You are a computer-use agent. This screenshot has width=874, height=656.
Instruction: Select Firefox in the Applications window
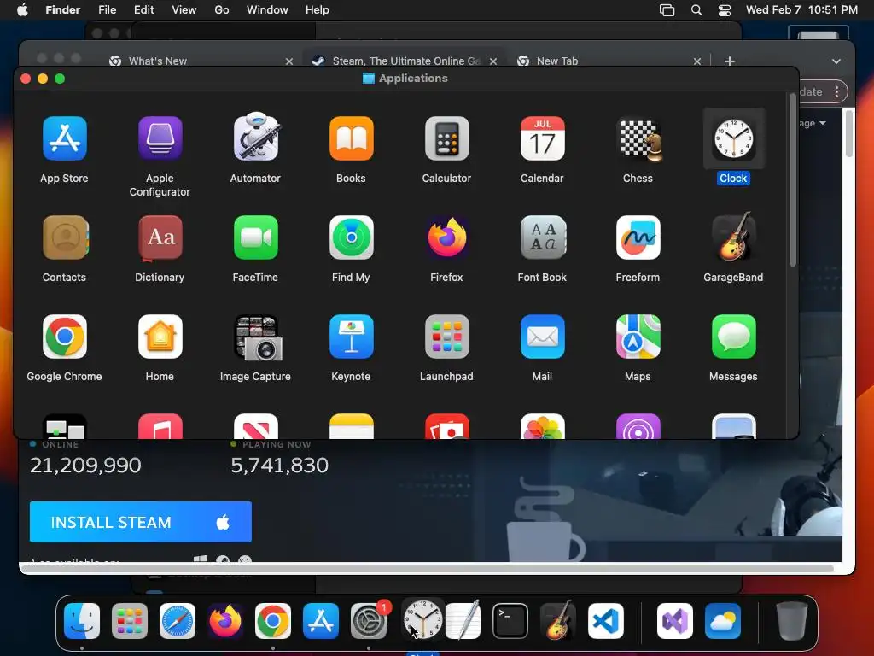coord(447,237)
